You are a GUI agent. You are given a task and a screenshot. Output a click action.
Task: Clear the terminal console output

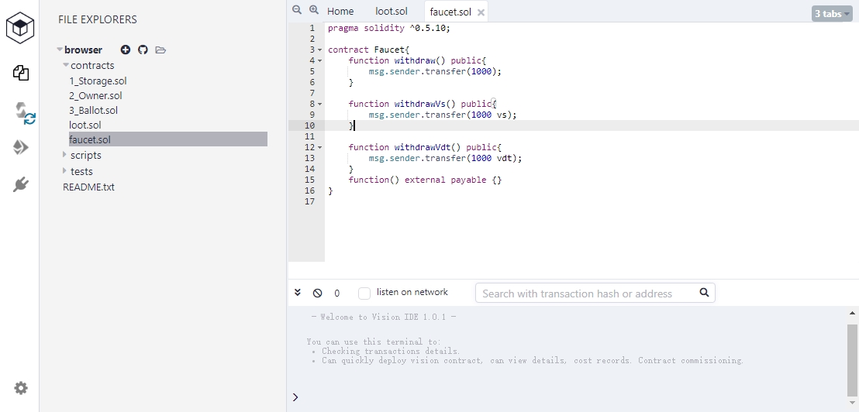point(317,294)
